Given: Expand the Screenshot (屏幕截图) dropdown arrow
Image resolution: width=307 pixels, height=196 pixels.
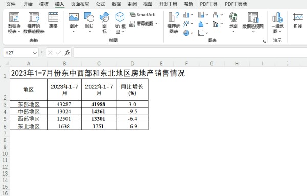Looking at the screenshot, I should point(156,23).
